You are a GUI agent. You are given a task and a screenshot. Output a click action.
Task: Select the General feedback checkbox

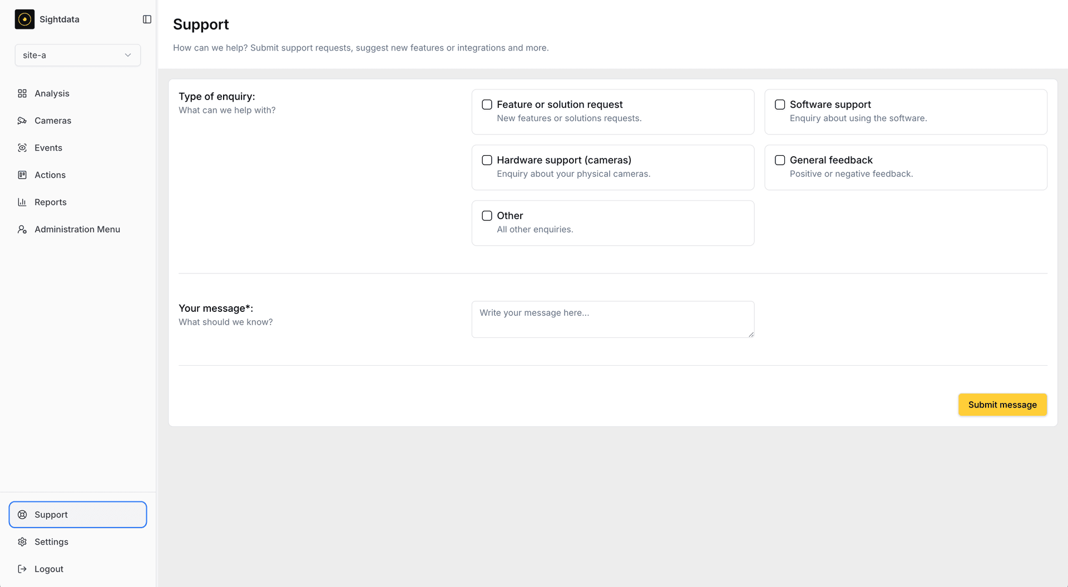point(780,160)
